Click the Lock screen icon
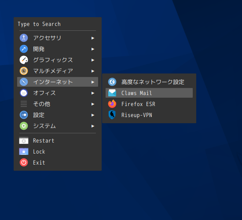The width and height of the screenshot is (242, 220). [24, 151]
